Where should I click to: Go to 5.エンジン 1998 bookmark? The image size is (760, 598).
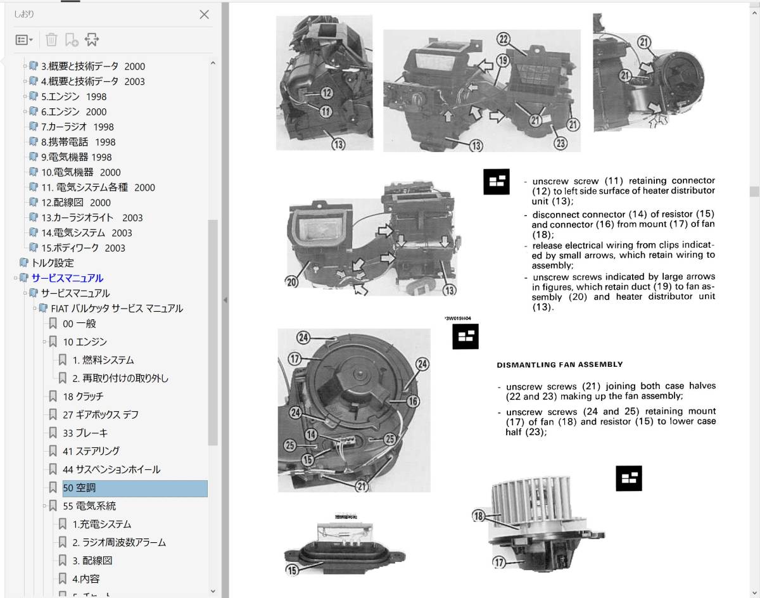click(74, 96)
